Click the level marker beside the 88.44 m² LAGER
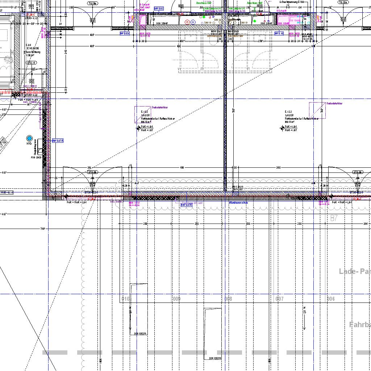This screenshot has width=371, height=371. point(282,128)
